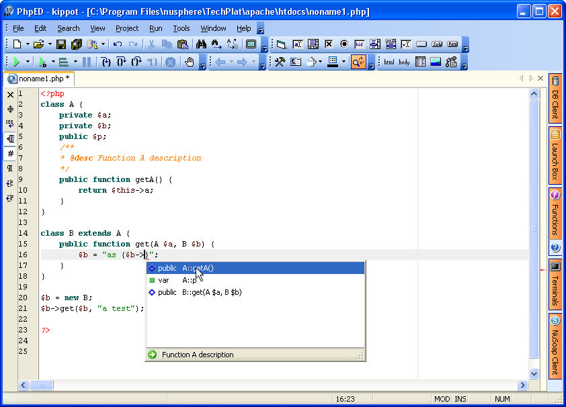Close the current tab with the X button
The image size is (566, 407).
(540, 78)
